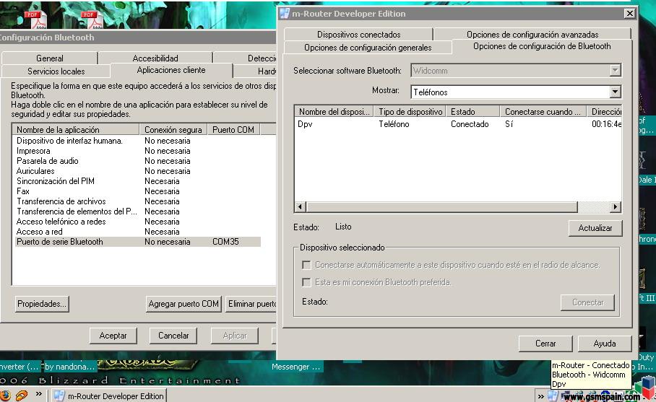This screenshot has width=656, height=402.
Task: Click Nombre de la aplicación column header
Action: coord(76,129)
